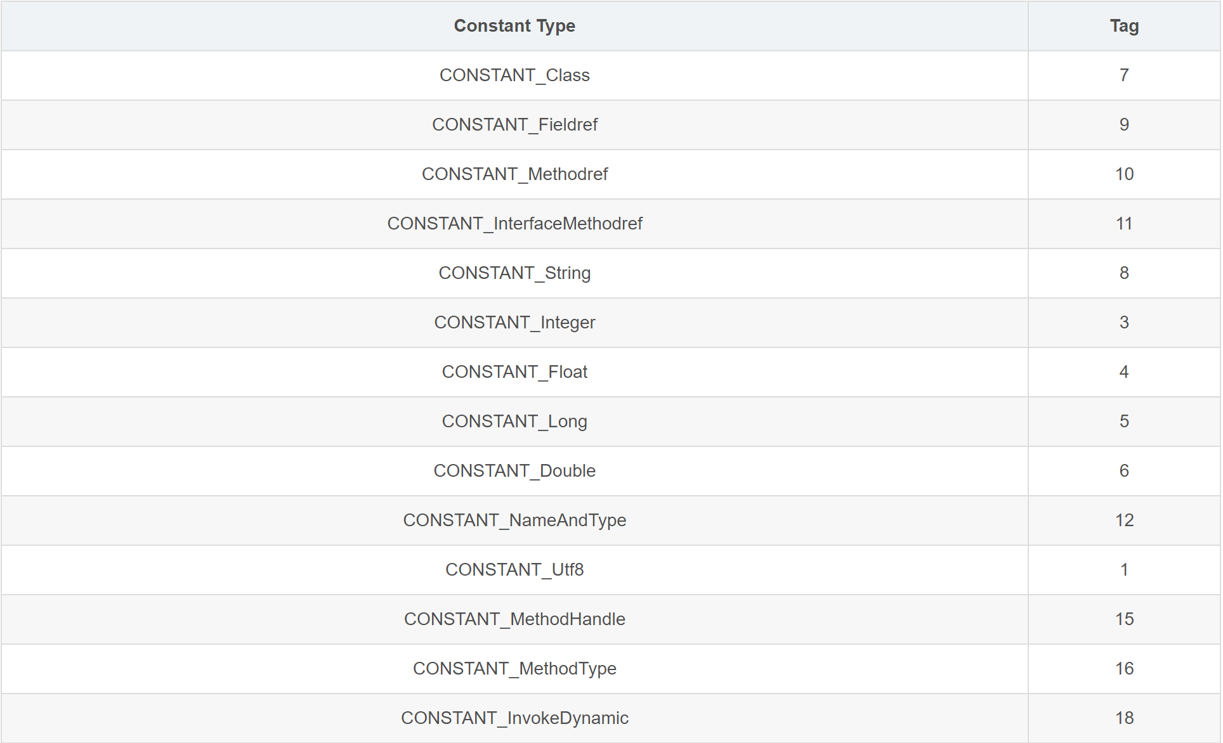Click tag value 15 for CONSTANT_MethodHandle
This screenshot has height=743, width=1223.
(x=1124, y=619)
